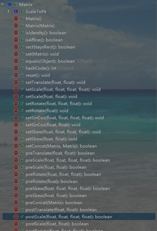Click the method icon beside setConcat(Matrix, Matrix)
The width and height of the screenshot is (157, 231).
(x=16, y=146)
